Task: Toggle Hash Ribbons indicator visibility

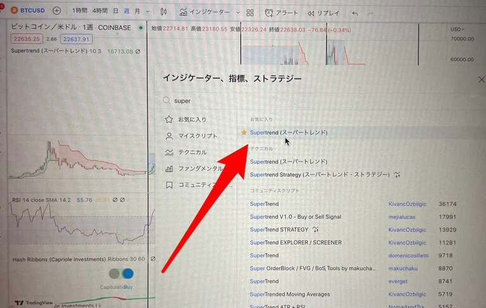Action: pyautogui.click(x=151, y=259)
